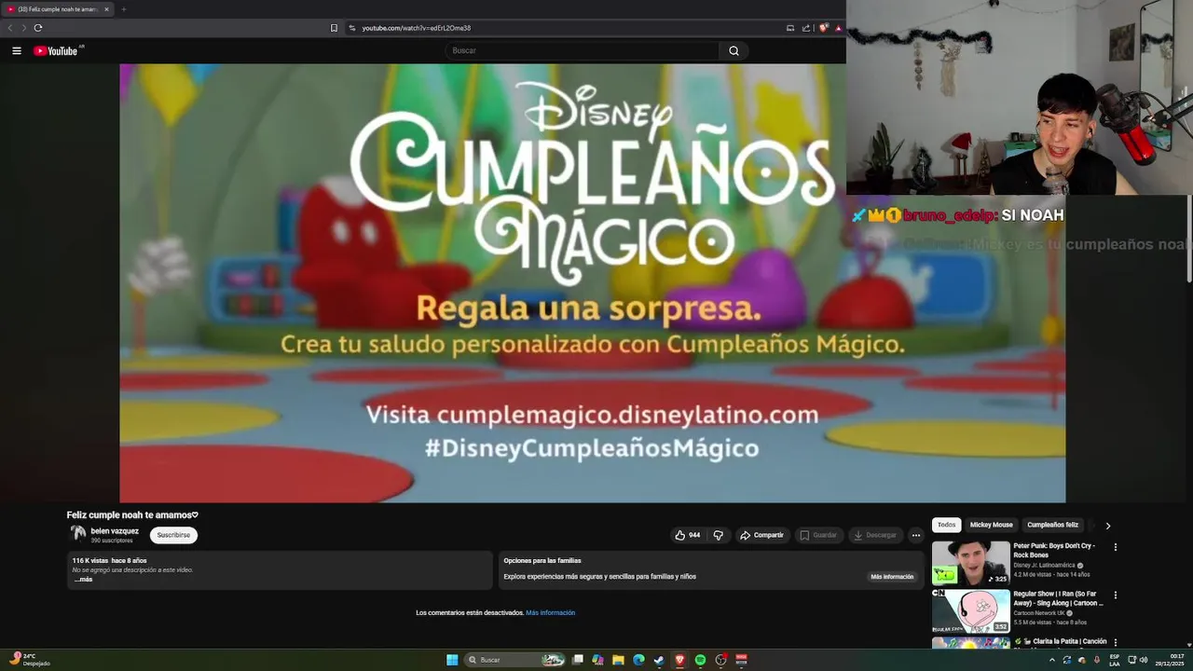Open Spotify from the taskbar
The width and height of the screenshot is (1193, 671).
coord(700,660)
